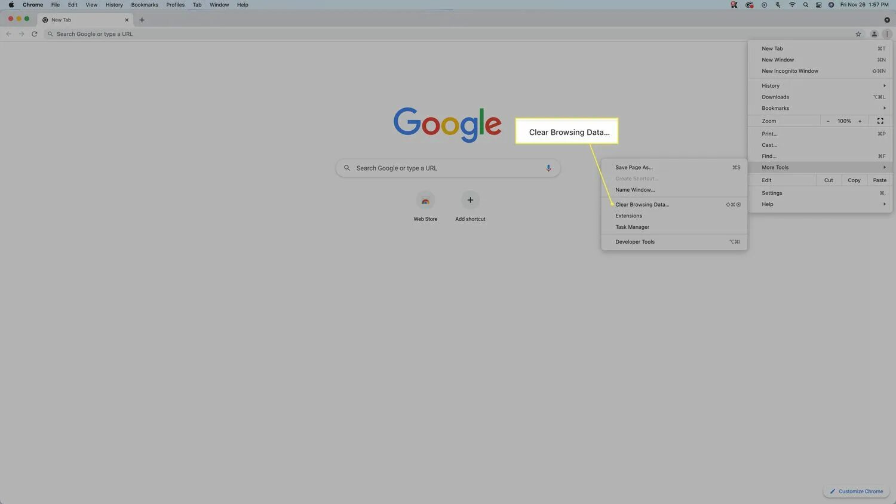The height and width of the screenshot is (504, 896).
Task: Start voice search with the microphone icon
Action: coord(548,168)
